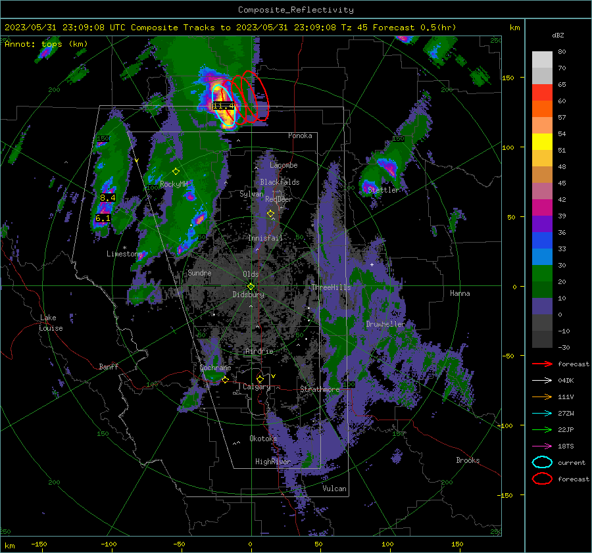Click the green 22JP arrow in legend
592x553 pixels.
tap(542, 429)
